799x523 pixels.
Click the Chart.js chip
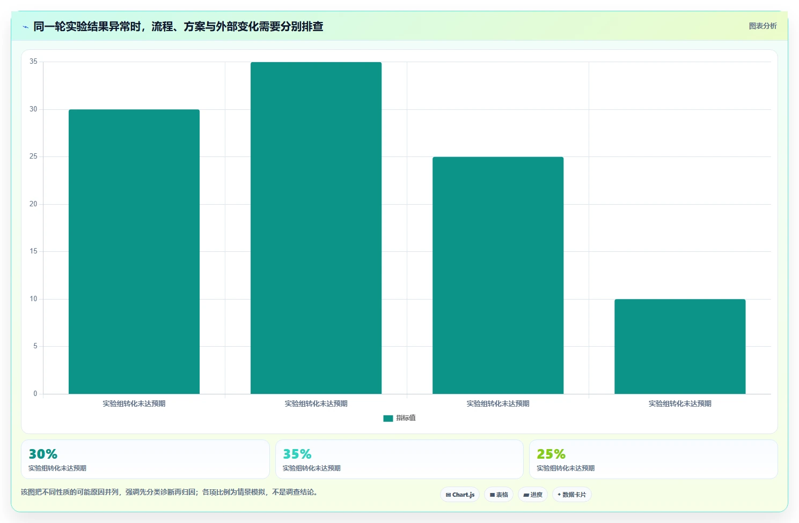coord(460,495)
